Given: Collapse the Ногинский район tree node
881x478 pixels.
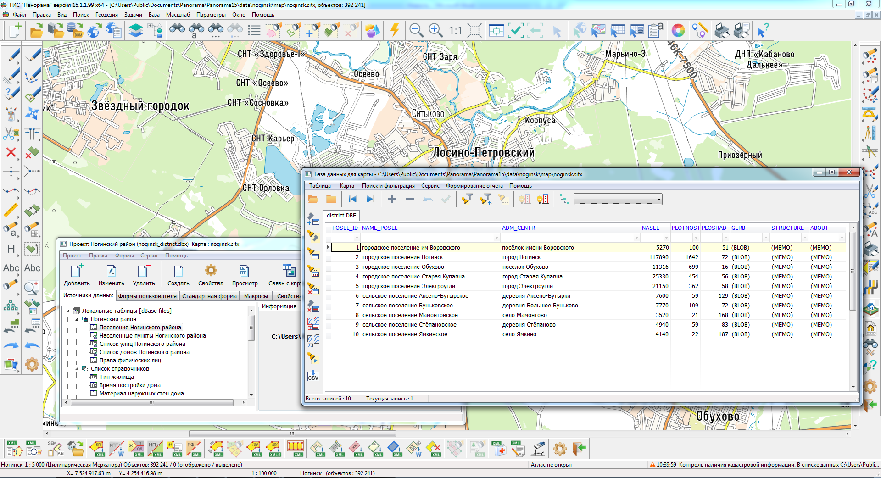Looking at the screenshot, I should [77, 319].
